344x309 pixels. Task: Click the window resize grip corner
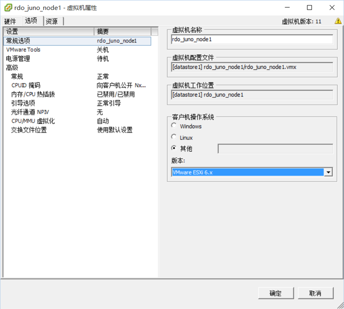click(340, 305)
